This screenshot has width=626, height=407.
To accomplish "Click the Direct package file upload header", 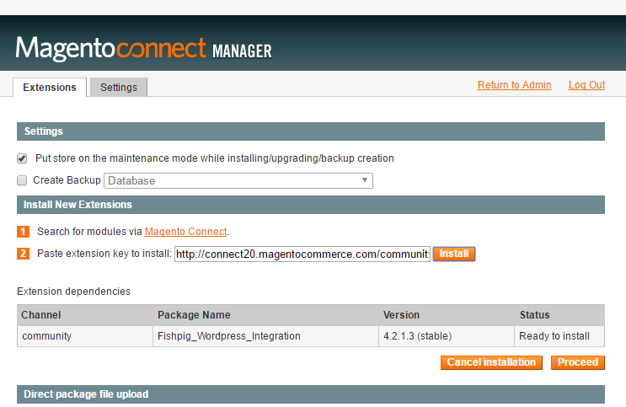I will tap(311, 394).
